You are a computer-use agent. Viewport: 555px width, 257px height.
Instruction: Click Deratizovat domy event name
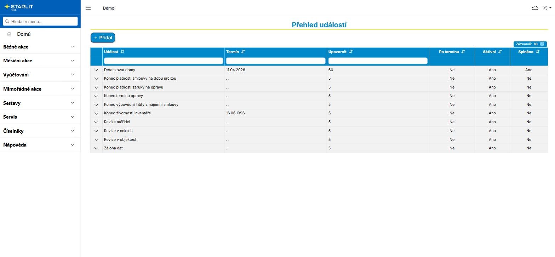(120, 70)
